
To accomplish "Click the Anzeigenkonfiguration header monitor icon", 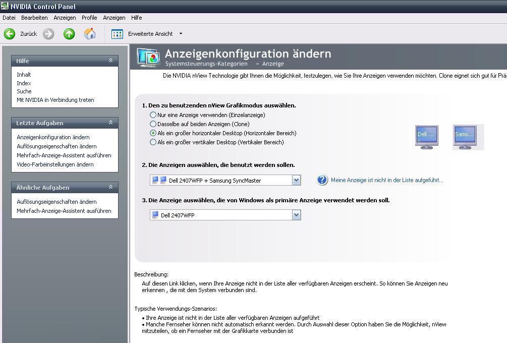I will pos(148,57).
